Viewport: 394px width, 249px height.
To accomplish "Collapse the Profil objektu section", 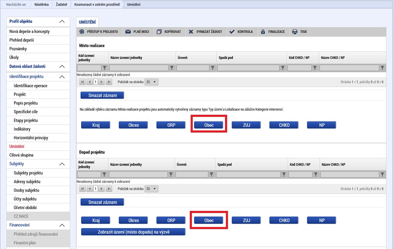I will pyautogui.click(x=62, y=22).
